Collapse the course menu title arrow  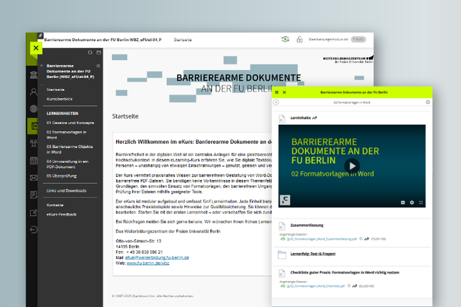tap(41, 66)
